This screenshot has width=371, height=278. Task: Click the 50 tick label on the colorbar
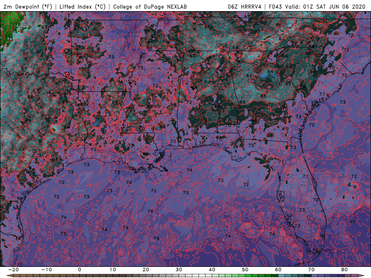tap(245, 270)
